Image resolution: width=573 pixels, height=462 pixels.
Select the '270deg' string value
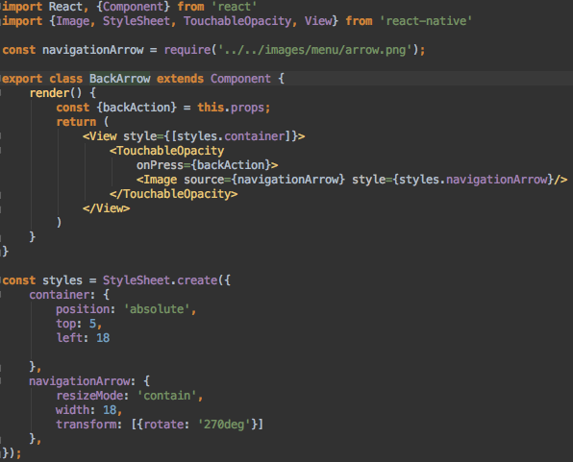click(x=224, y=425)
